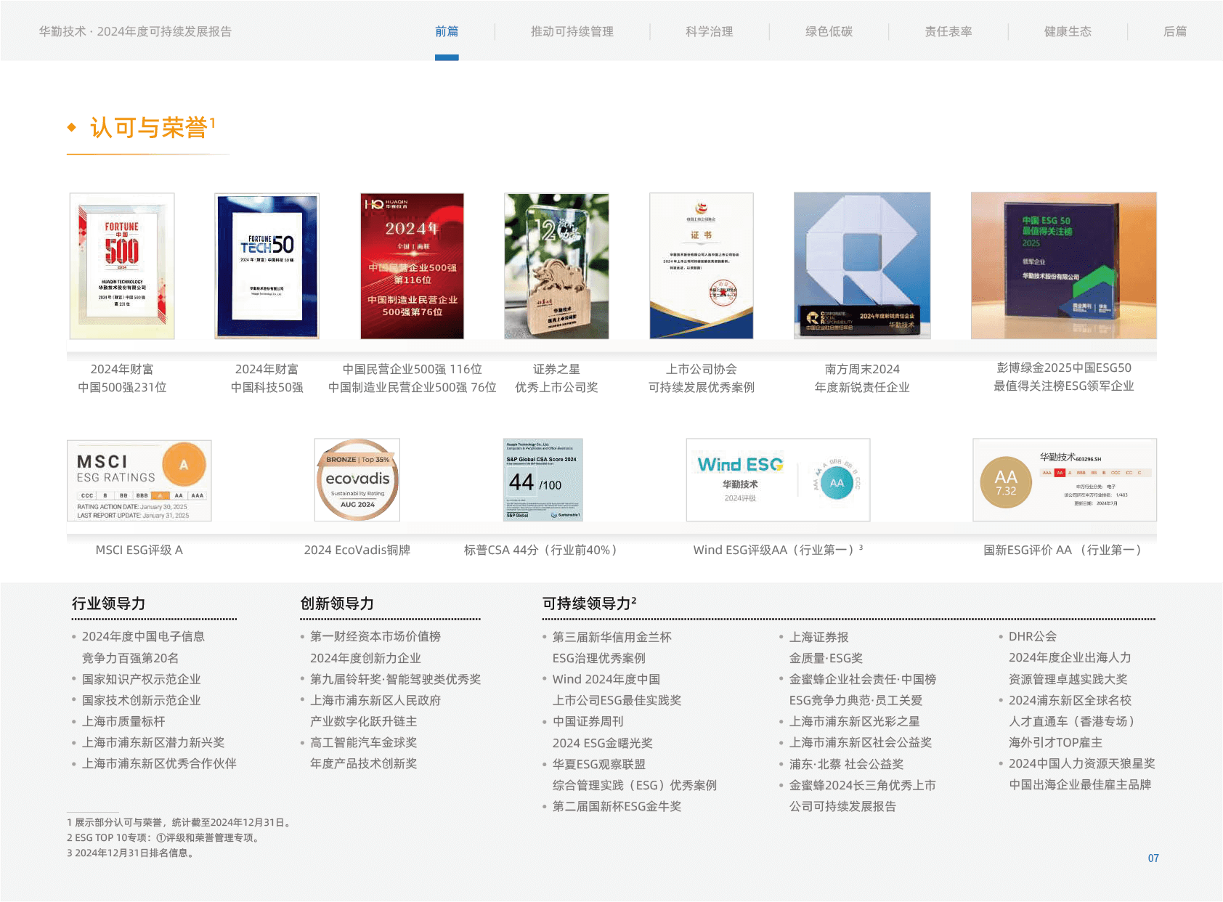1223x902 pixels.
Task: Go to the 科学治理 section tab
Action: tap(709, 31)
